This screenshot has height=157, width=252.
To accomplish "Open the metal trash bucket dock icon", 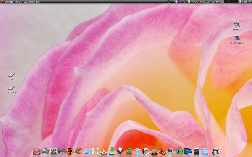I will click(215, 152).
